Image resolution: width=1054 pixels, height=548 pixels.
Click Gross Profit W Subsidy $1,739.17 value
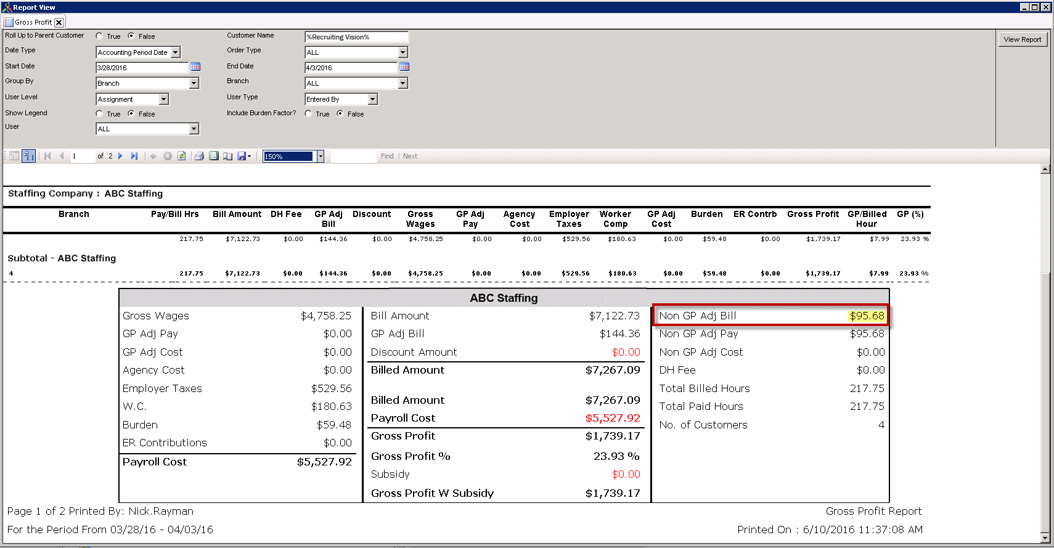click(x=613, y=493)
